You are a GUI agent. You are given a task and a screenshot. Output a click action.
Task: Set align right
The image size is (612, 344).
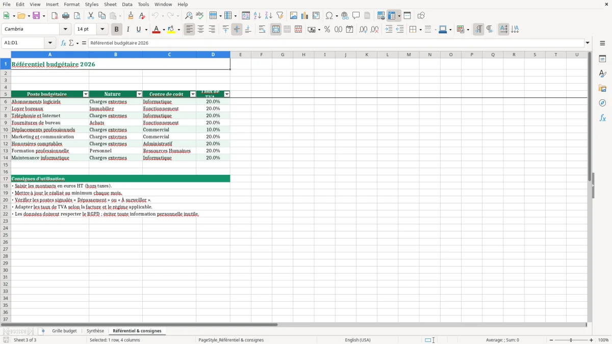[212, 30]
